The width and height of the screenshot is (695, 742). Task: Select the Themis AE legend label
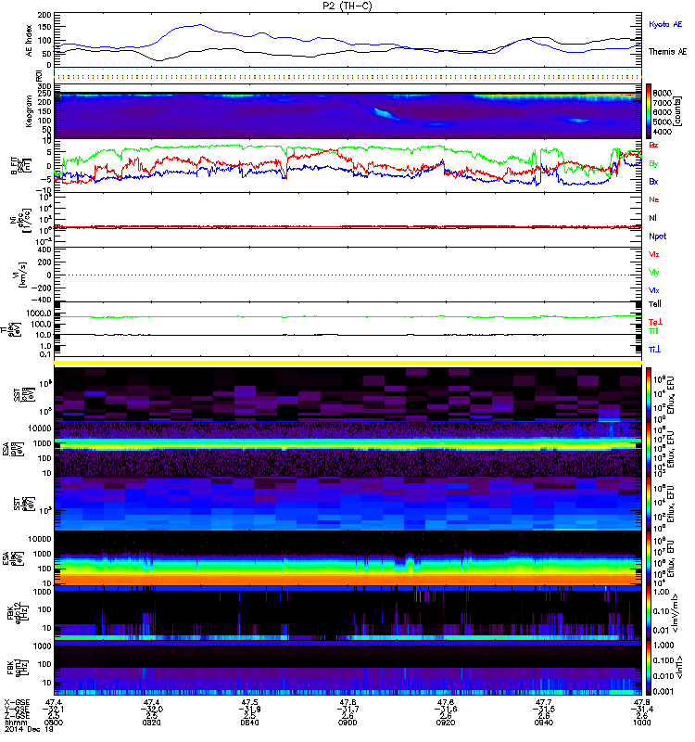tap(667, 52)
